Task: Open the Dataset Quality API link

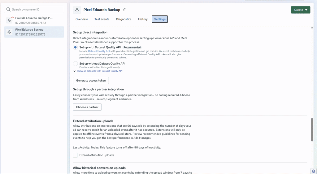Action: 99,51
